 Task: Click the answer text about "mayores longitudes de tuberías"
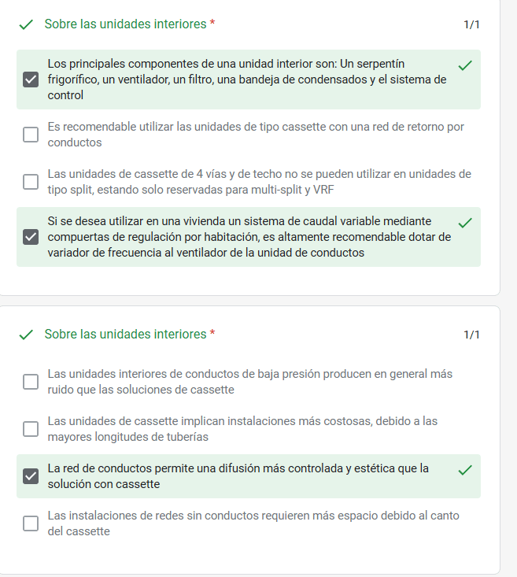pos(242,429)
